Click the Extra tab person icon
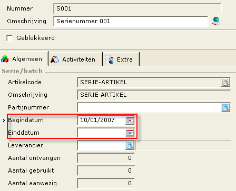The height and width of the screenshot is (191, 236). click(109, 59)
